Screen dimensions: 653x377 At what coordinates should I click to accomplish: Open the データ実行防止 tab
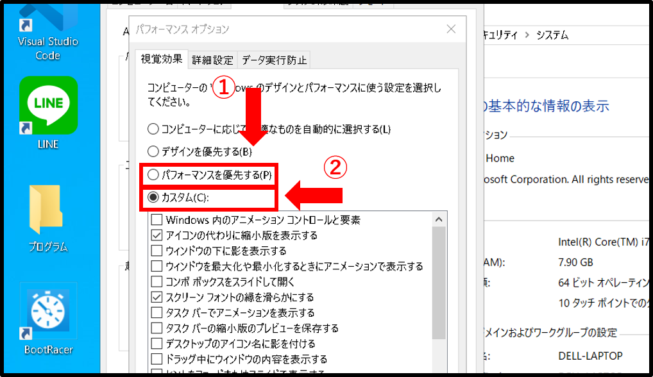pyautogui.click(x=274, y=60)
